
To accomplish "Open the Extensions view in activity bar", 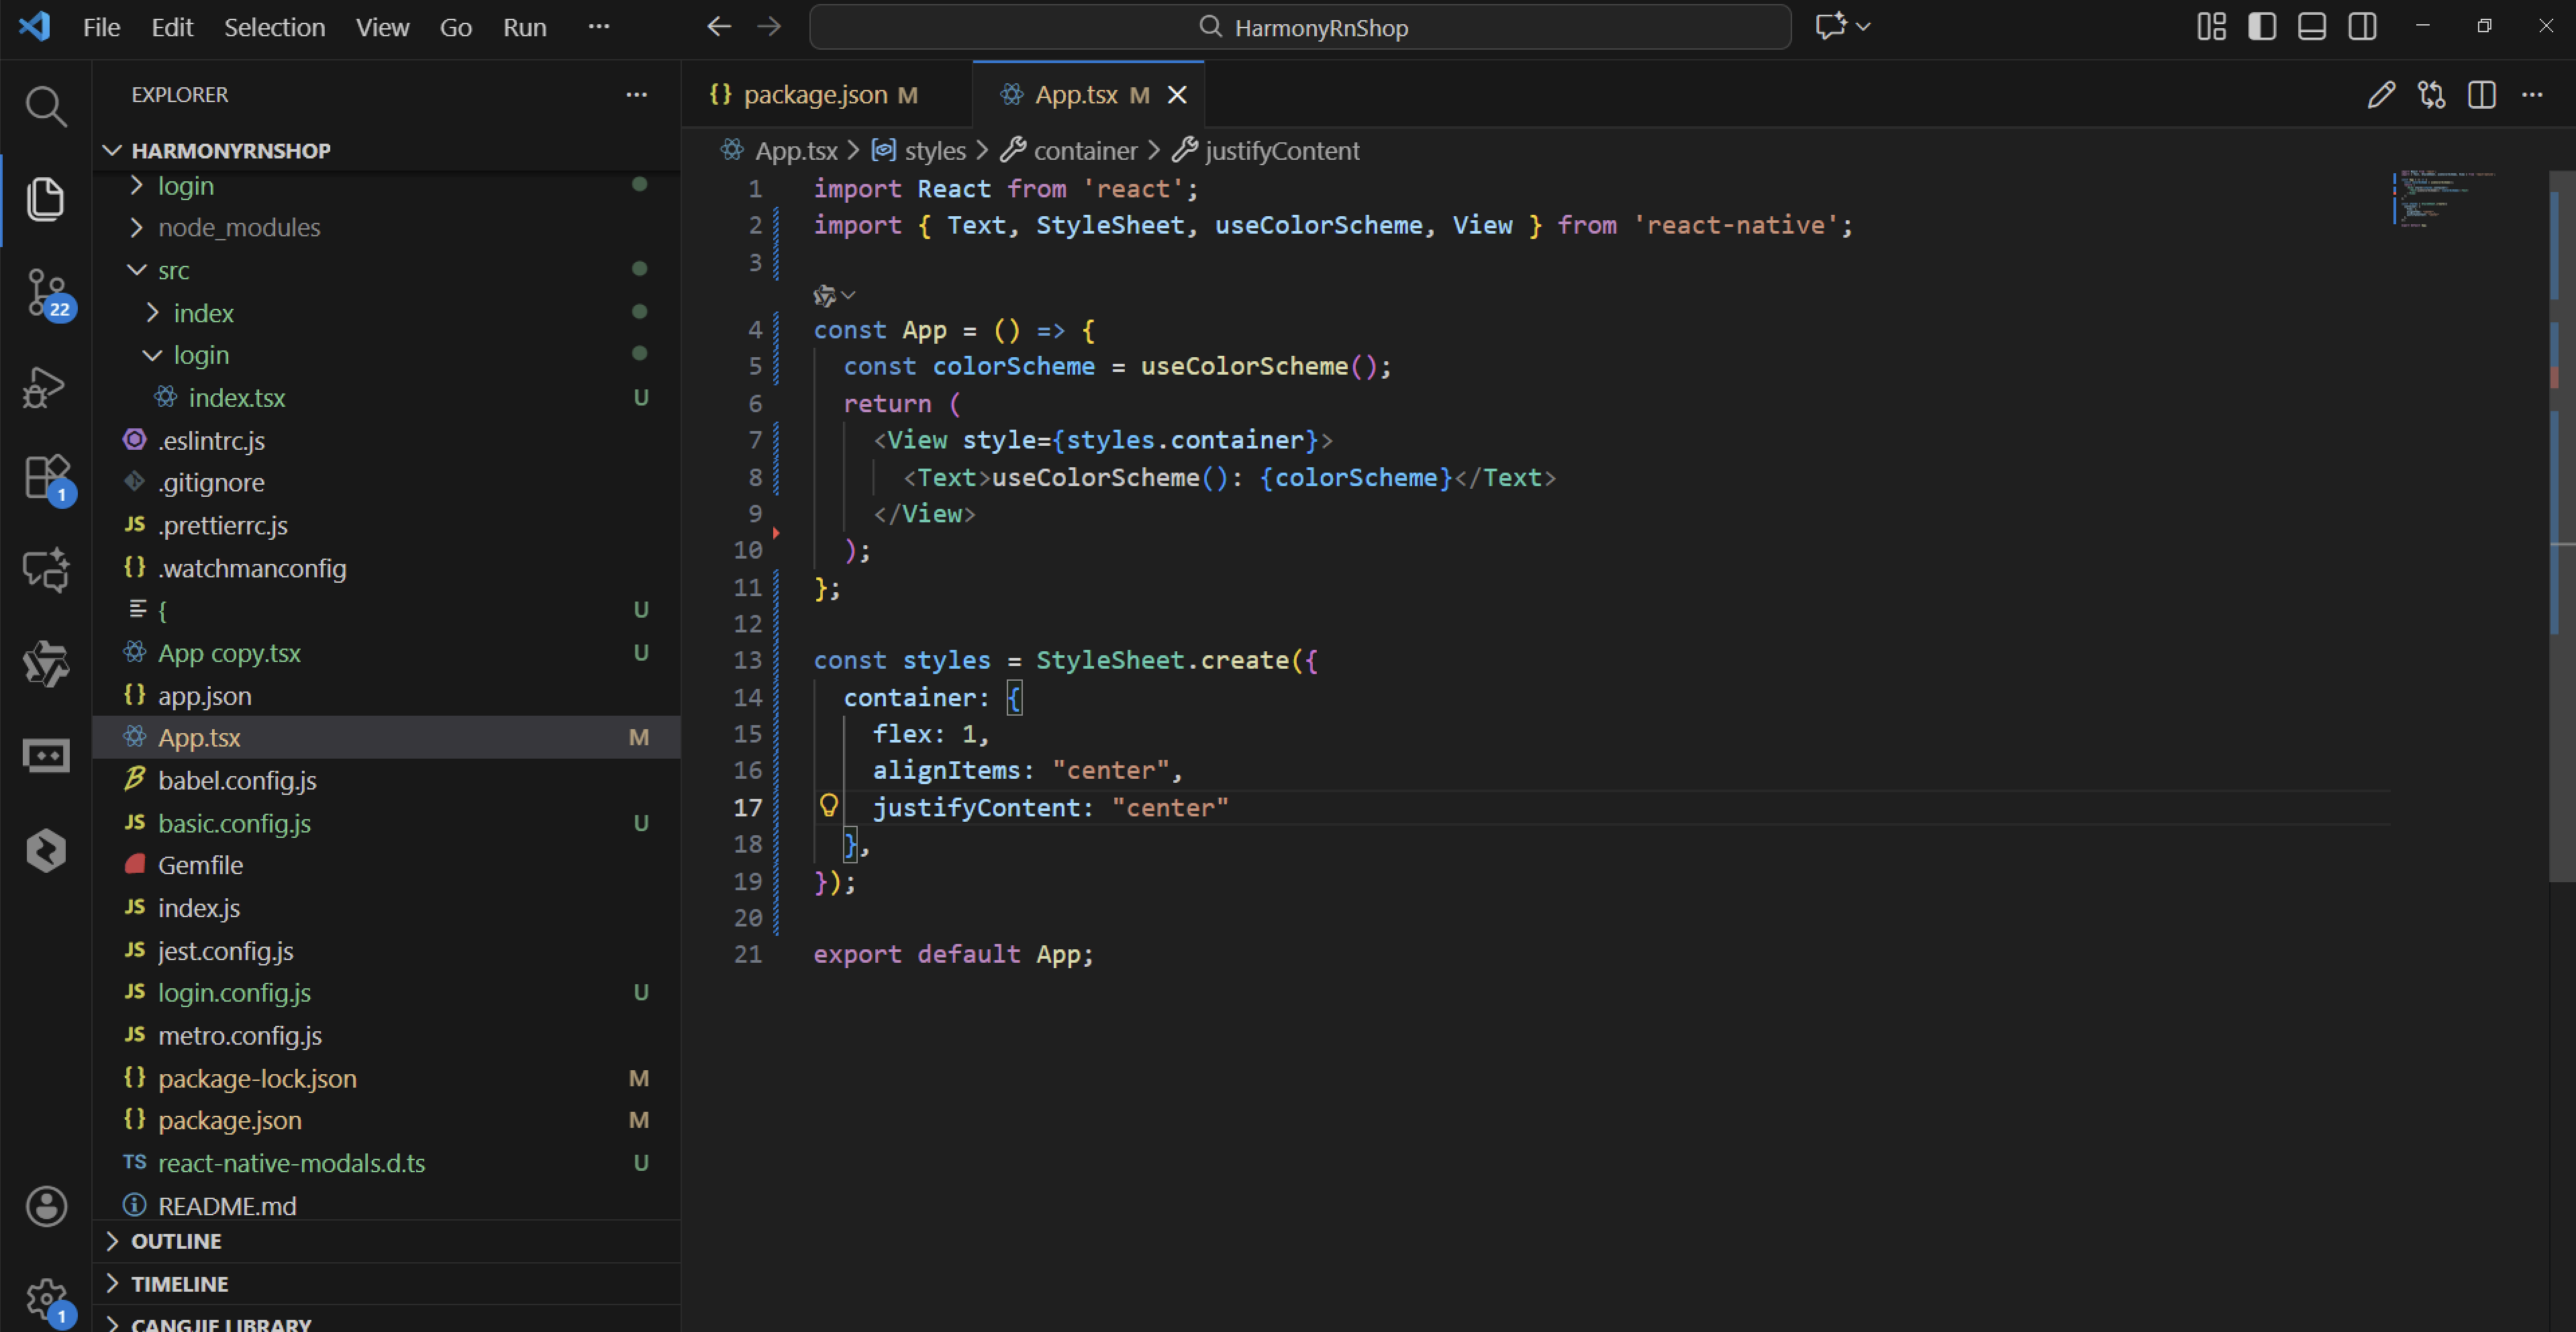I will [x=45, y=477].
